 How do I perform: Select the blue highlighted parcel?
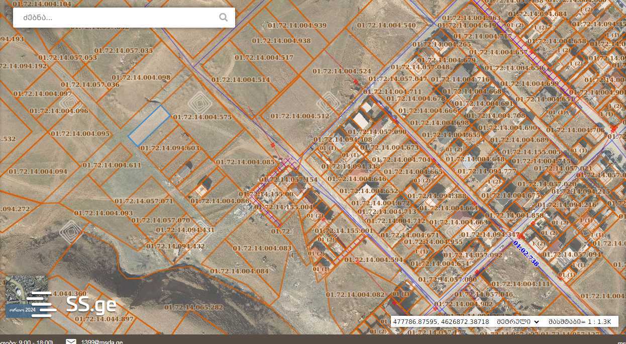click(x=149, y=126)
